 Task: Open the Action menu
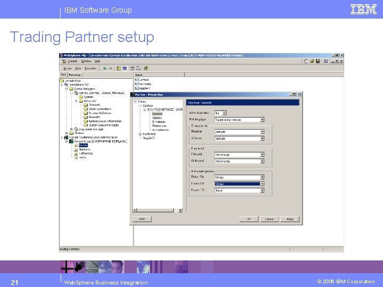point(68,69)
